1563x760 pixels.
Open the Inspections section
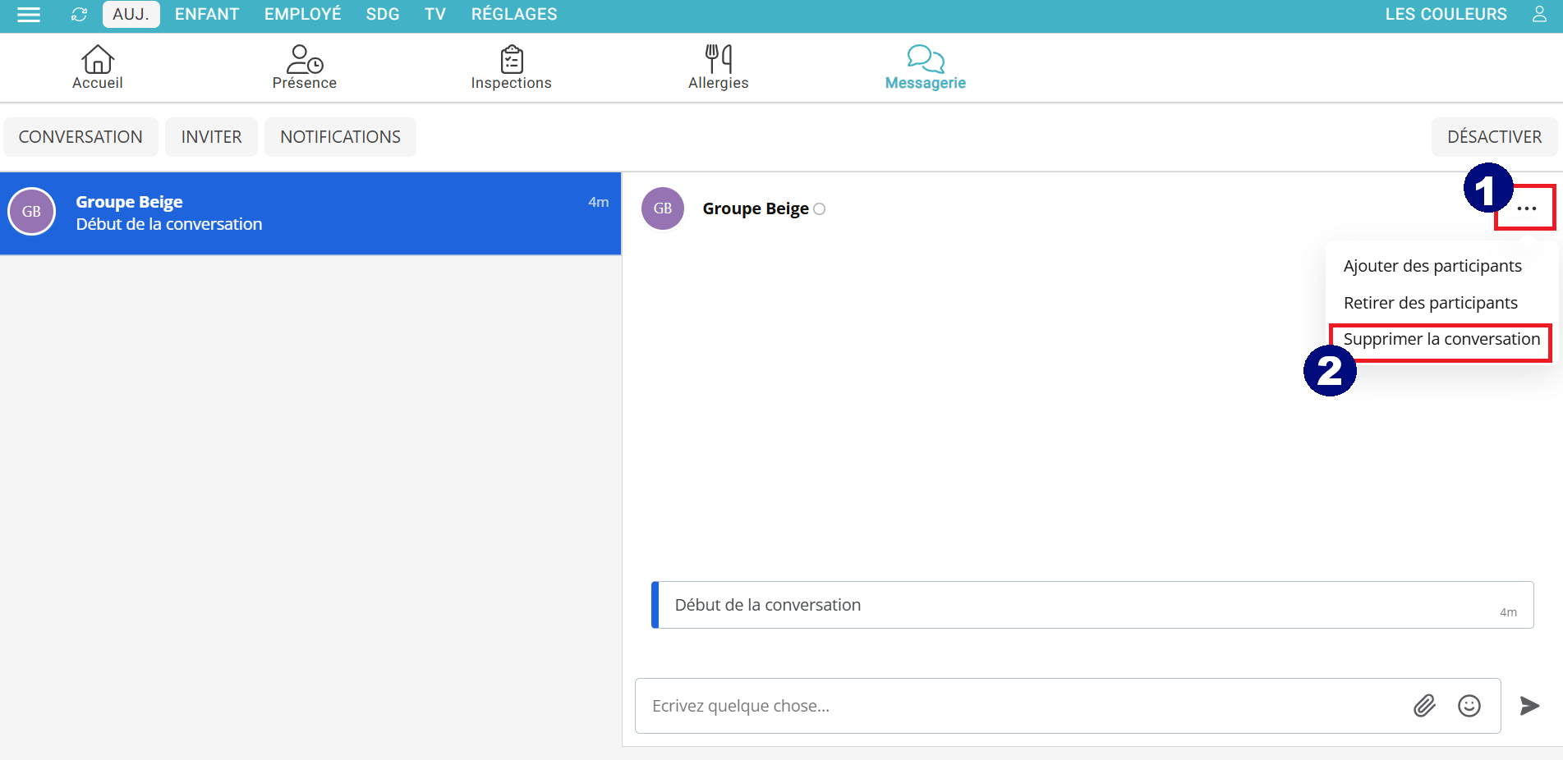511,67
